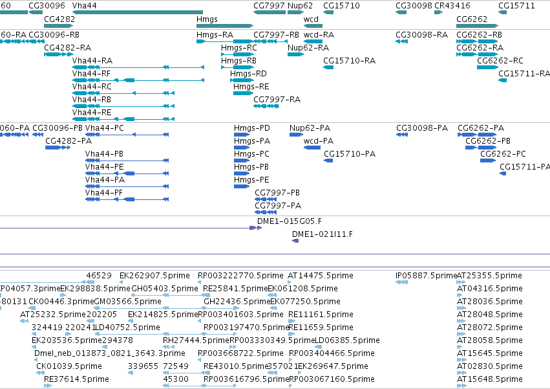This screenshot has height=389, width=550.
Task: Select protein Vha44-PB
Action: click(x=127, y=161)
